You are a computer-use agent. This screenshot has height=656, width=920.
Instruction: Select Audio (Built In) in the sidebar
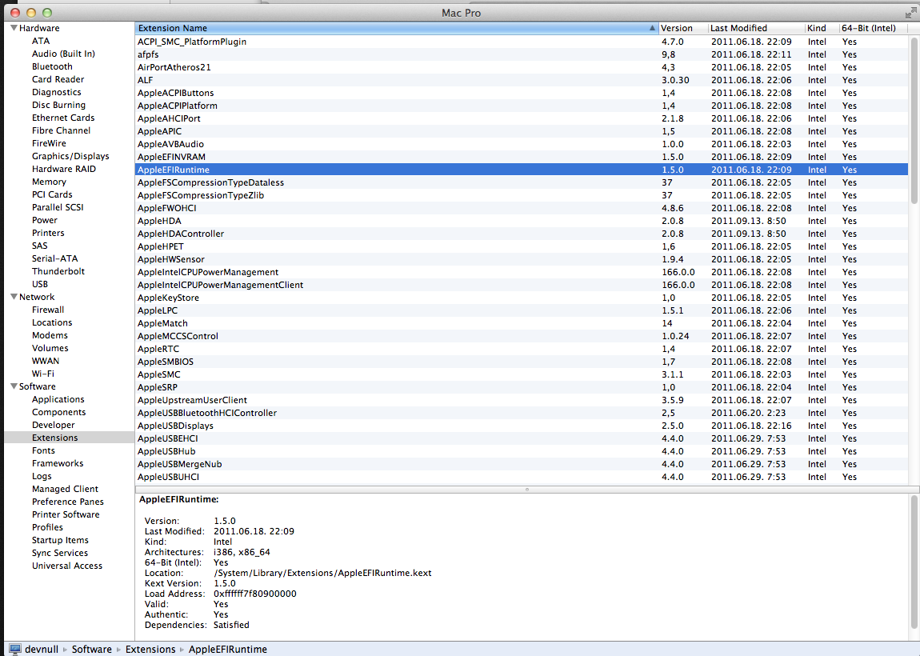tap(63, 54)
